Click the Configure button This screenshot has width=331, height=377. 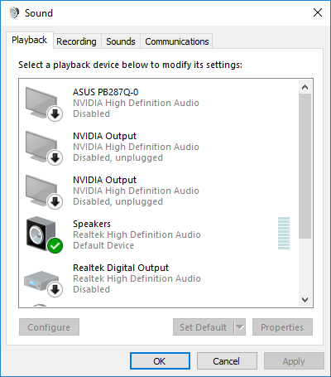click(49, 327)
